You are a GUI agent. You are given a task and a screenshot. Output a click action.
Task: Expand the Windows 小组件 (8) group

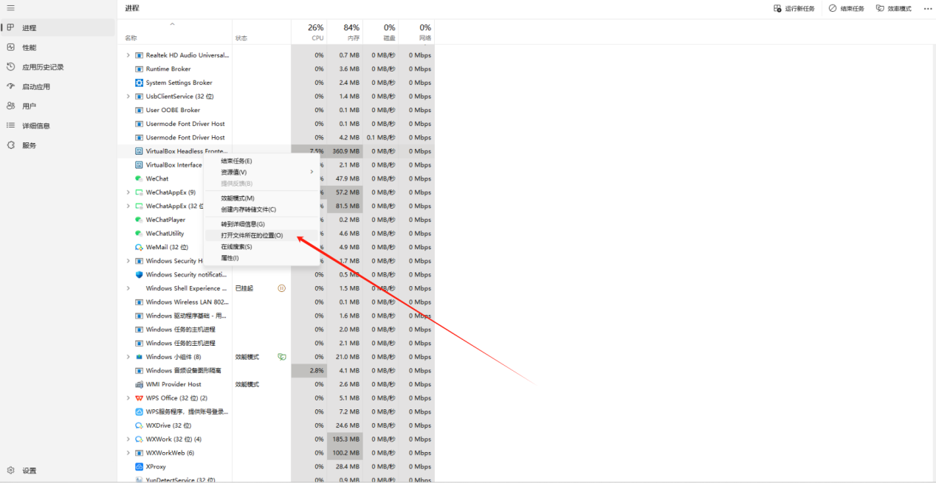[x=128, y=357]
